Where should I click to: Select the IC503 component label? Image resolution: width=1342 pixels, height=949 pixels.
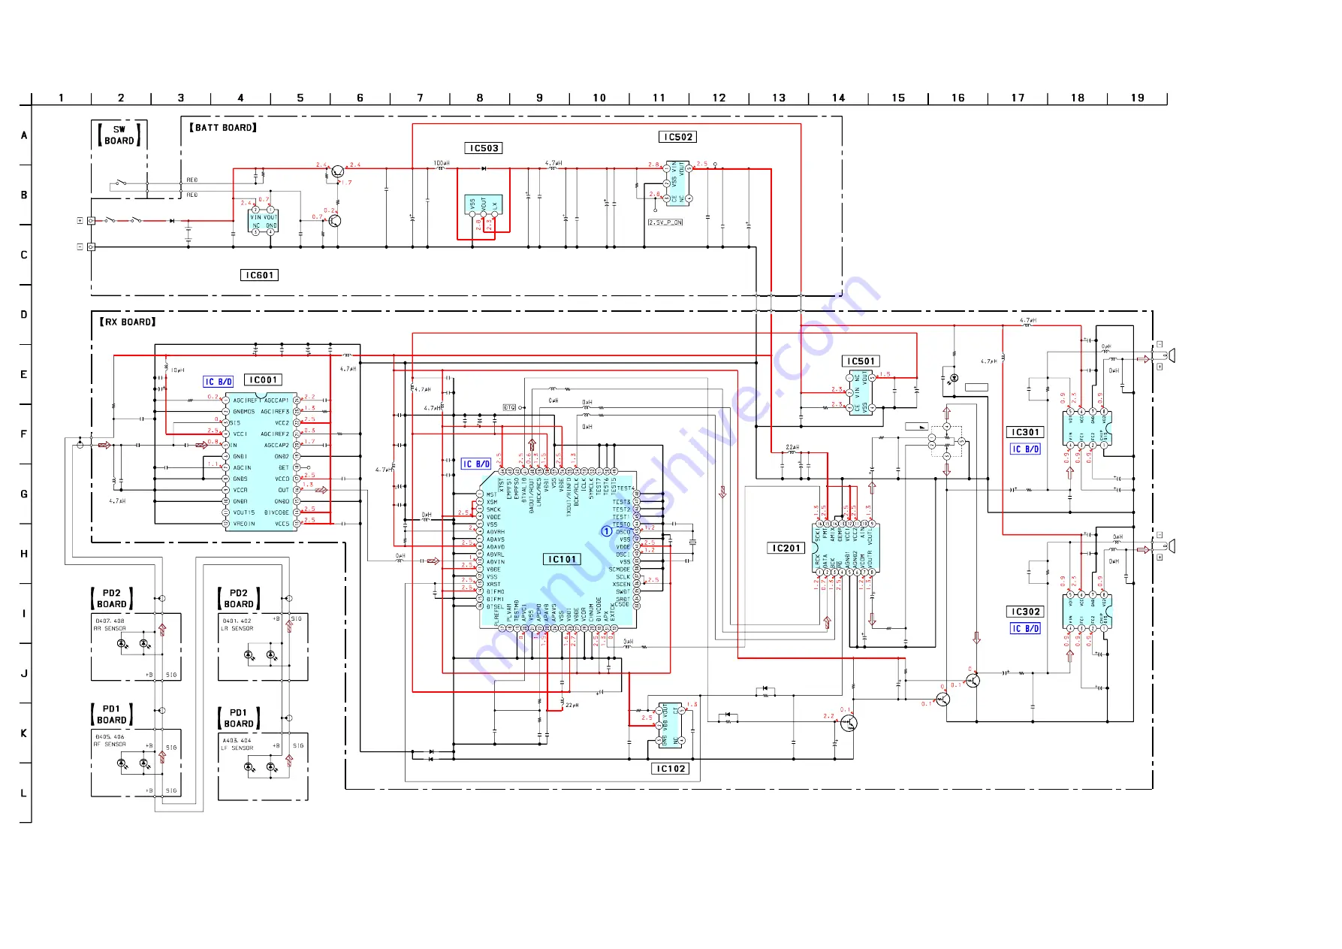[x=484, y=148]
